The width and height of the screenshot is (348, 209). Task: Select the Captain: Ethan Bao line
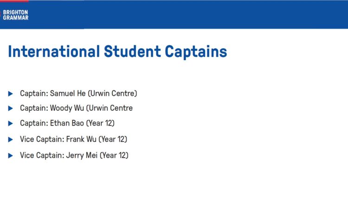[x=67, y=123]
